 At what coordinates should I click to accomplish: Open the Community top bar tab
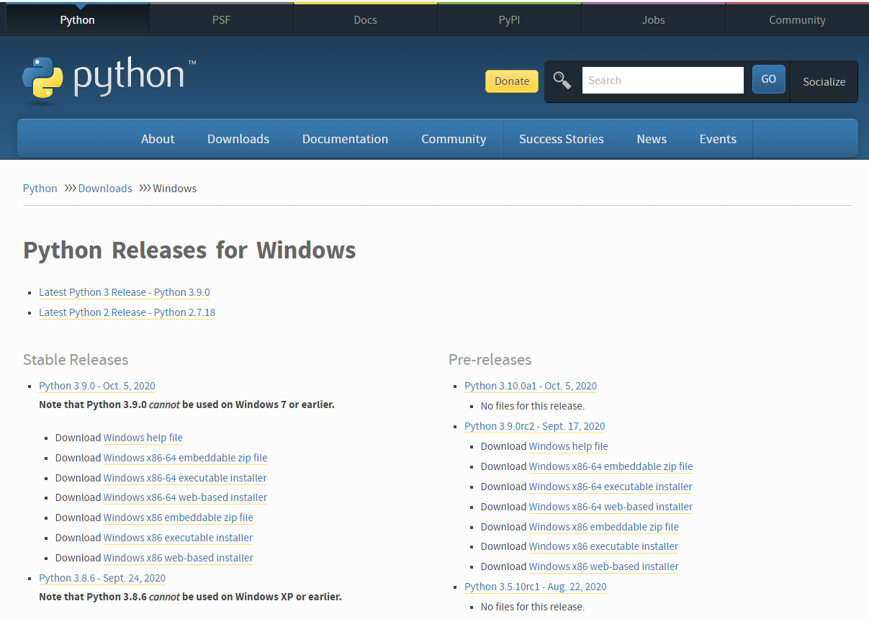tap(797, 20)
